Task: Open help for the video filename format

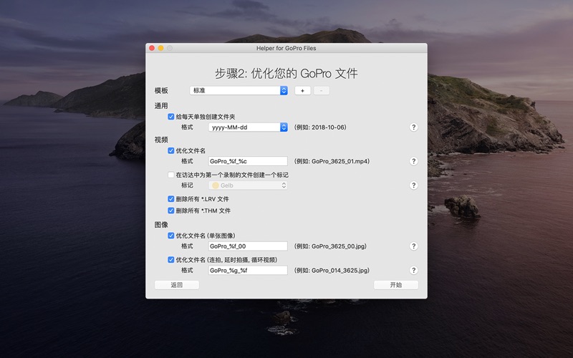Action: pyautogui.click(x=413, y=161)
